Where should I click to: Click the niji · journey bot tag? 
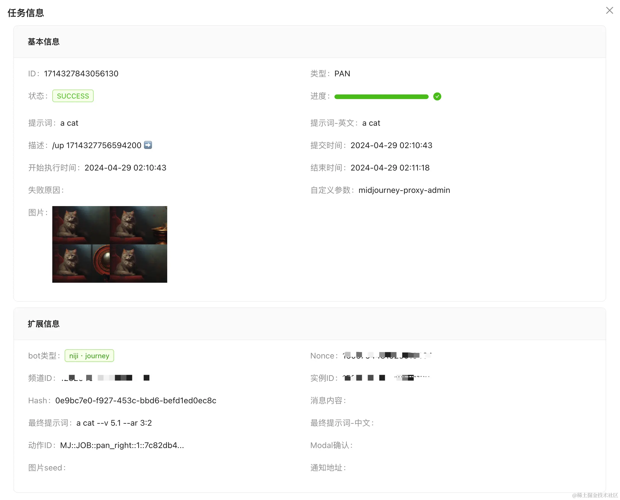[89, 356]
